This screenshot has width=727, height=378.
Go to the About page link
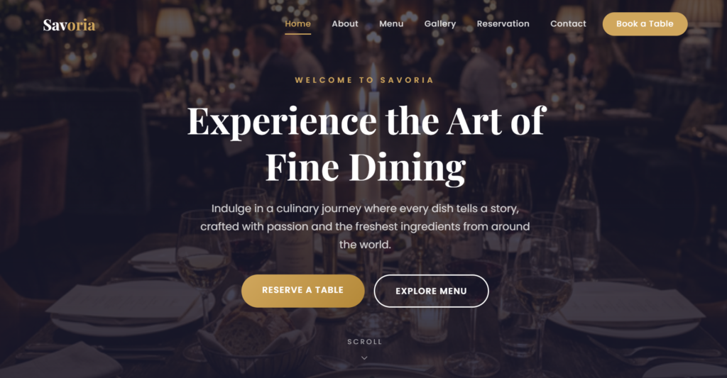click(x=345, y=23)
